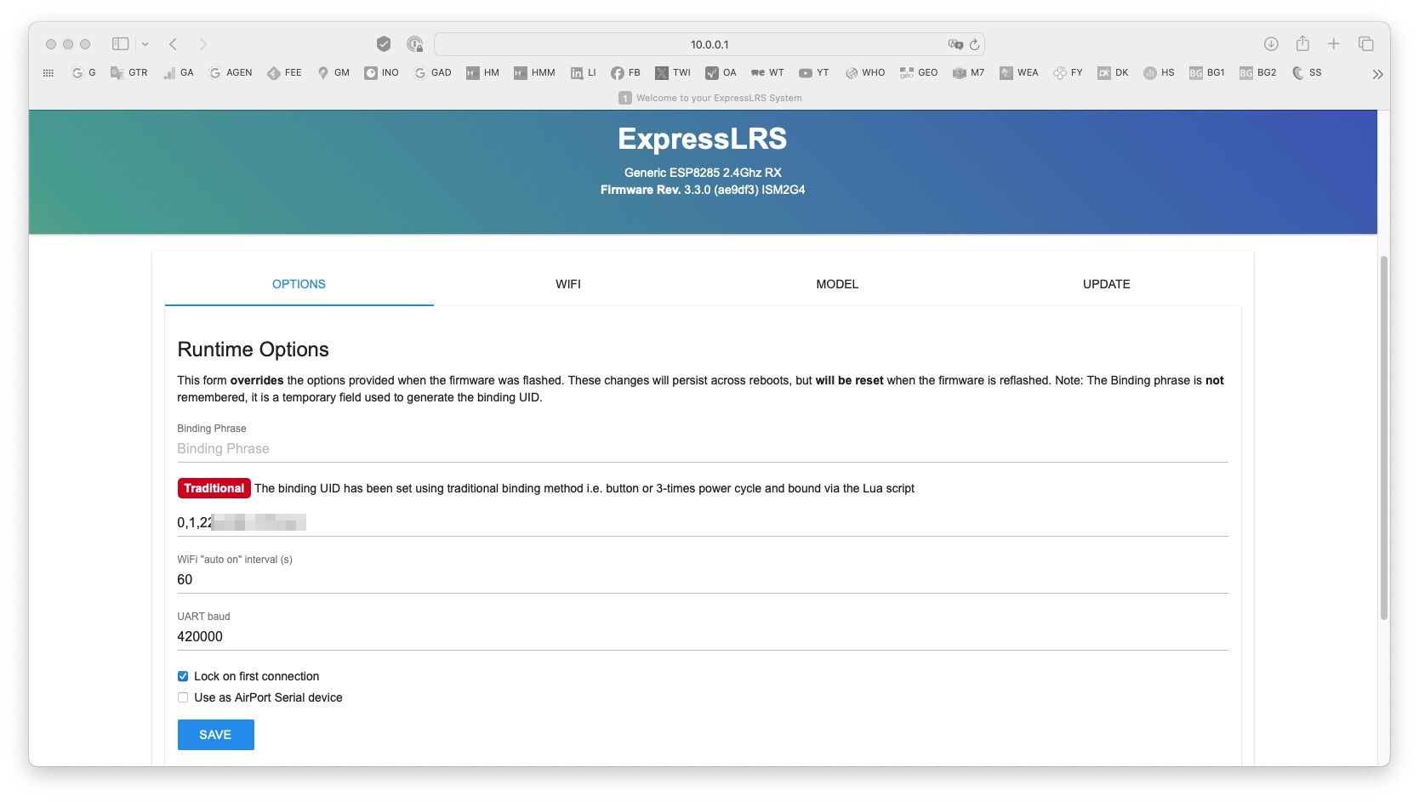
Task: Enable Use as AirPort Serial device
Action: click(x=183, y=697)
